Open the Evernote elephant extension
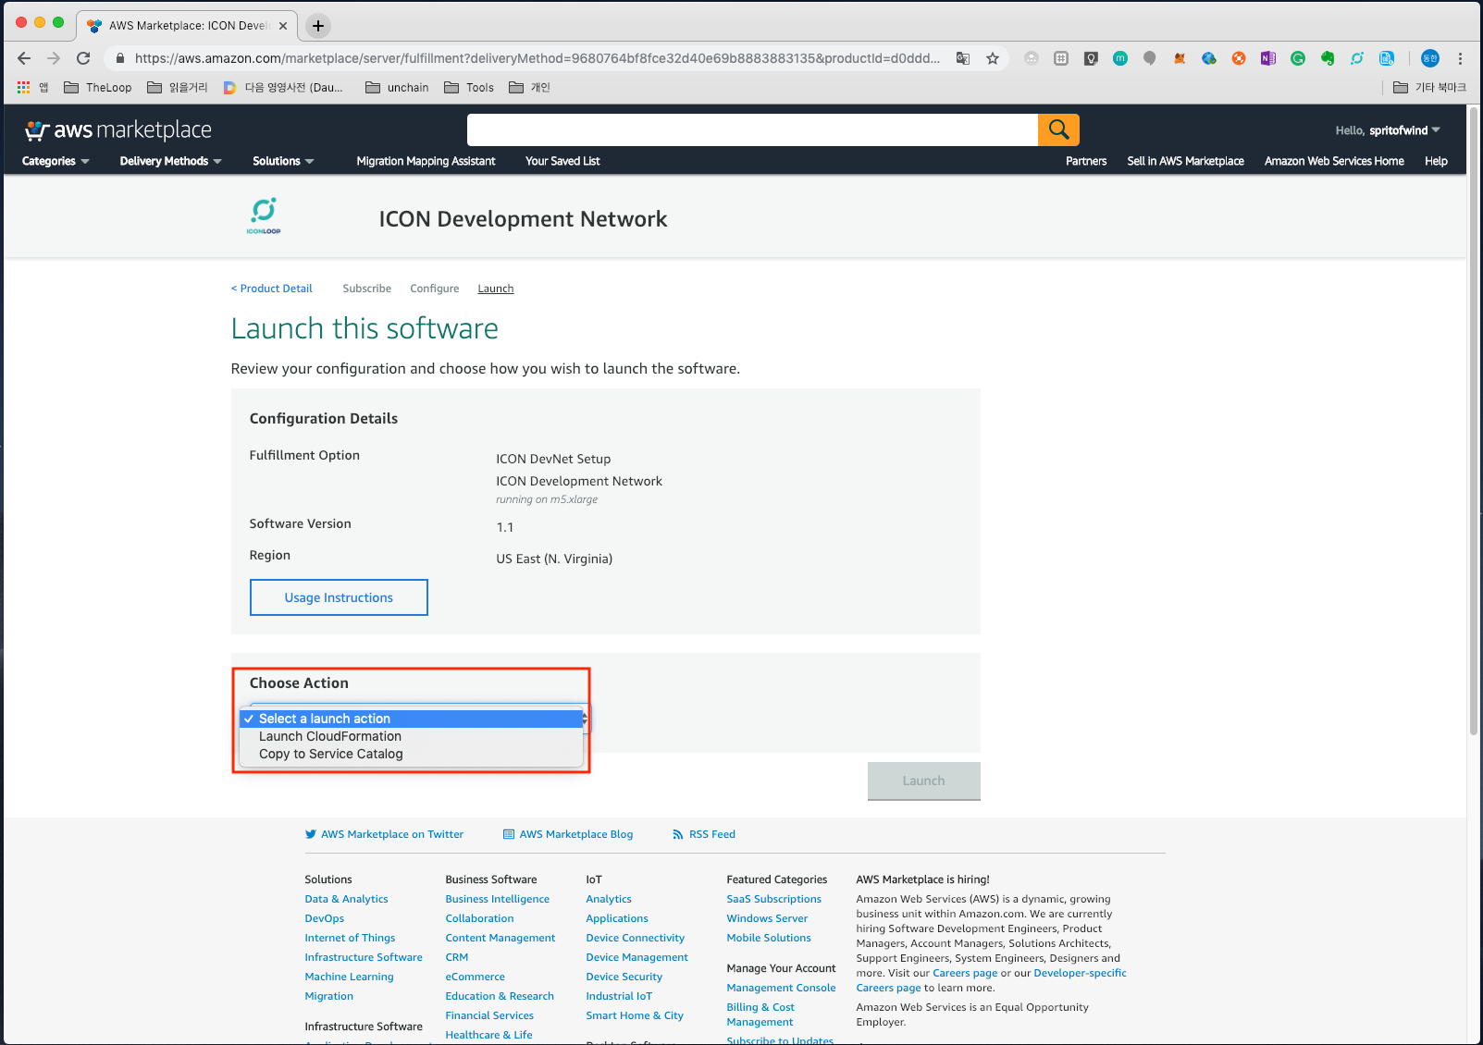 [x=1328, y=58]
